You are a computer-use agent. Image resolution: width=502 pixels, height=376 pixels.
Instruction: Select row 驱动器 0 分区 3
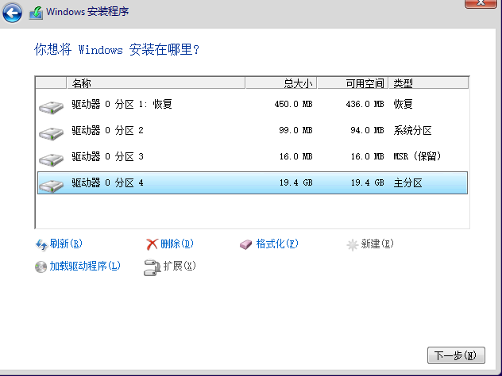(253, 157)
